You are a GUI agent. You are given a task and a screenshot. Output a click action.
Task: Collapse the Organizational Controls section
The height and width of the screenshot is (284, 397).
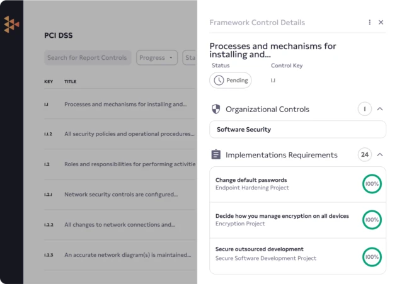(380, 109)
